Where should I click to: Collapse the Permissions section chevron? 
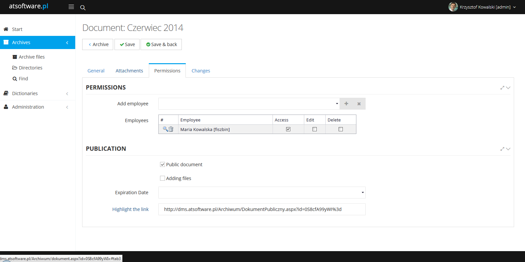tap(508, 88)
